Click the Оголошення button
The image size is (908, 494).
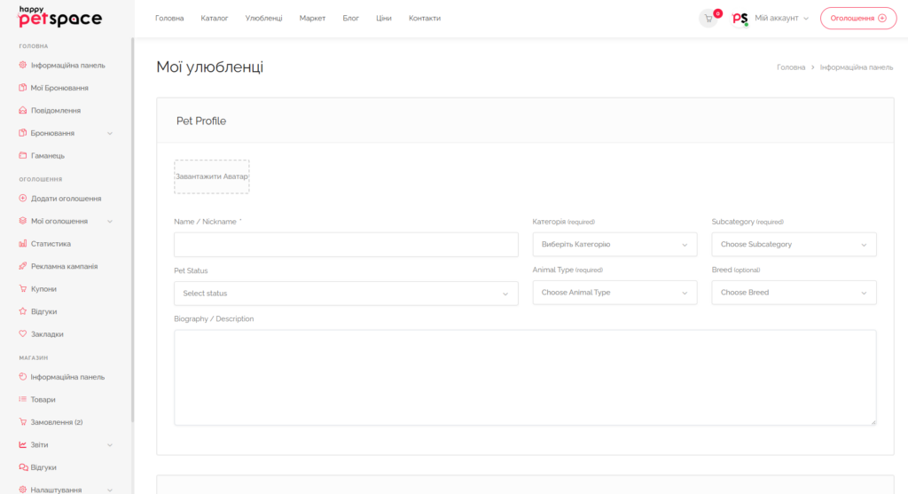(x=858, y=19)
